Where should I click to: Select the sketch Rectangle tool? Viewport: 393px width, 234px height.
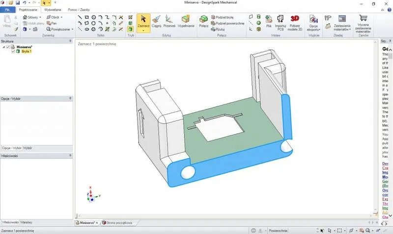coord(87,17)
